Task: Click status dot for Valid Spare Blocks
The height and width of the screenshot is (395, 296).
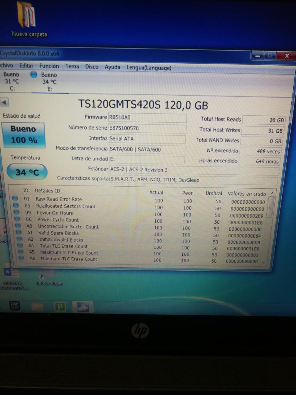Action: 18,232
